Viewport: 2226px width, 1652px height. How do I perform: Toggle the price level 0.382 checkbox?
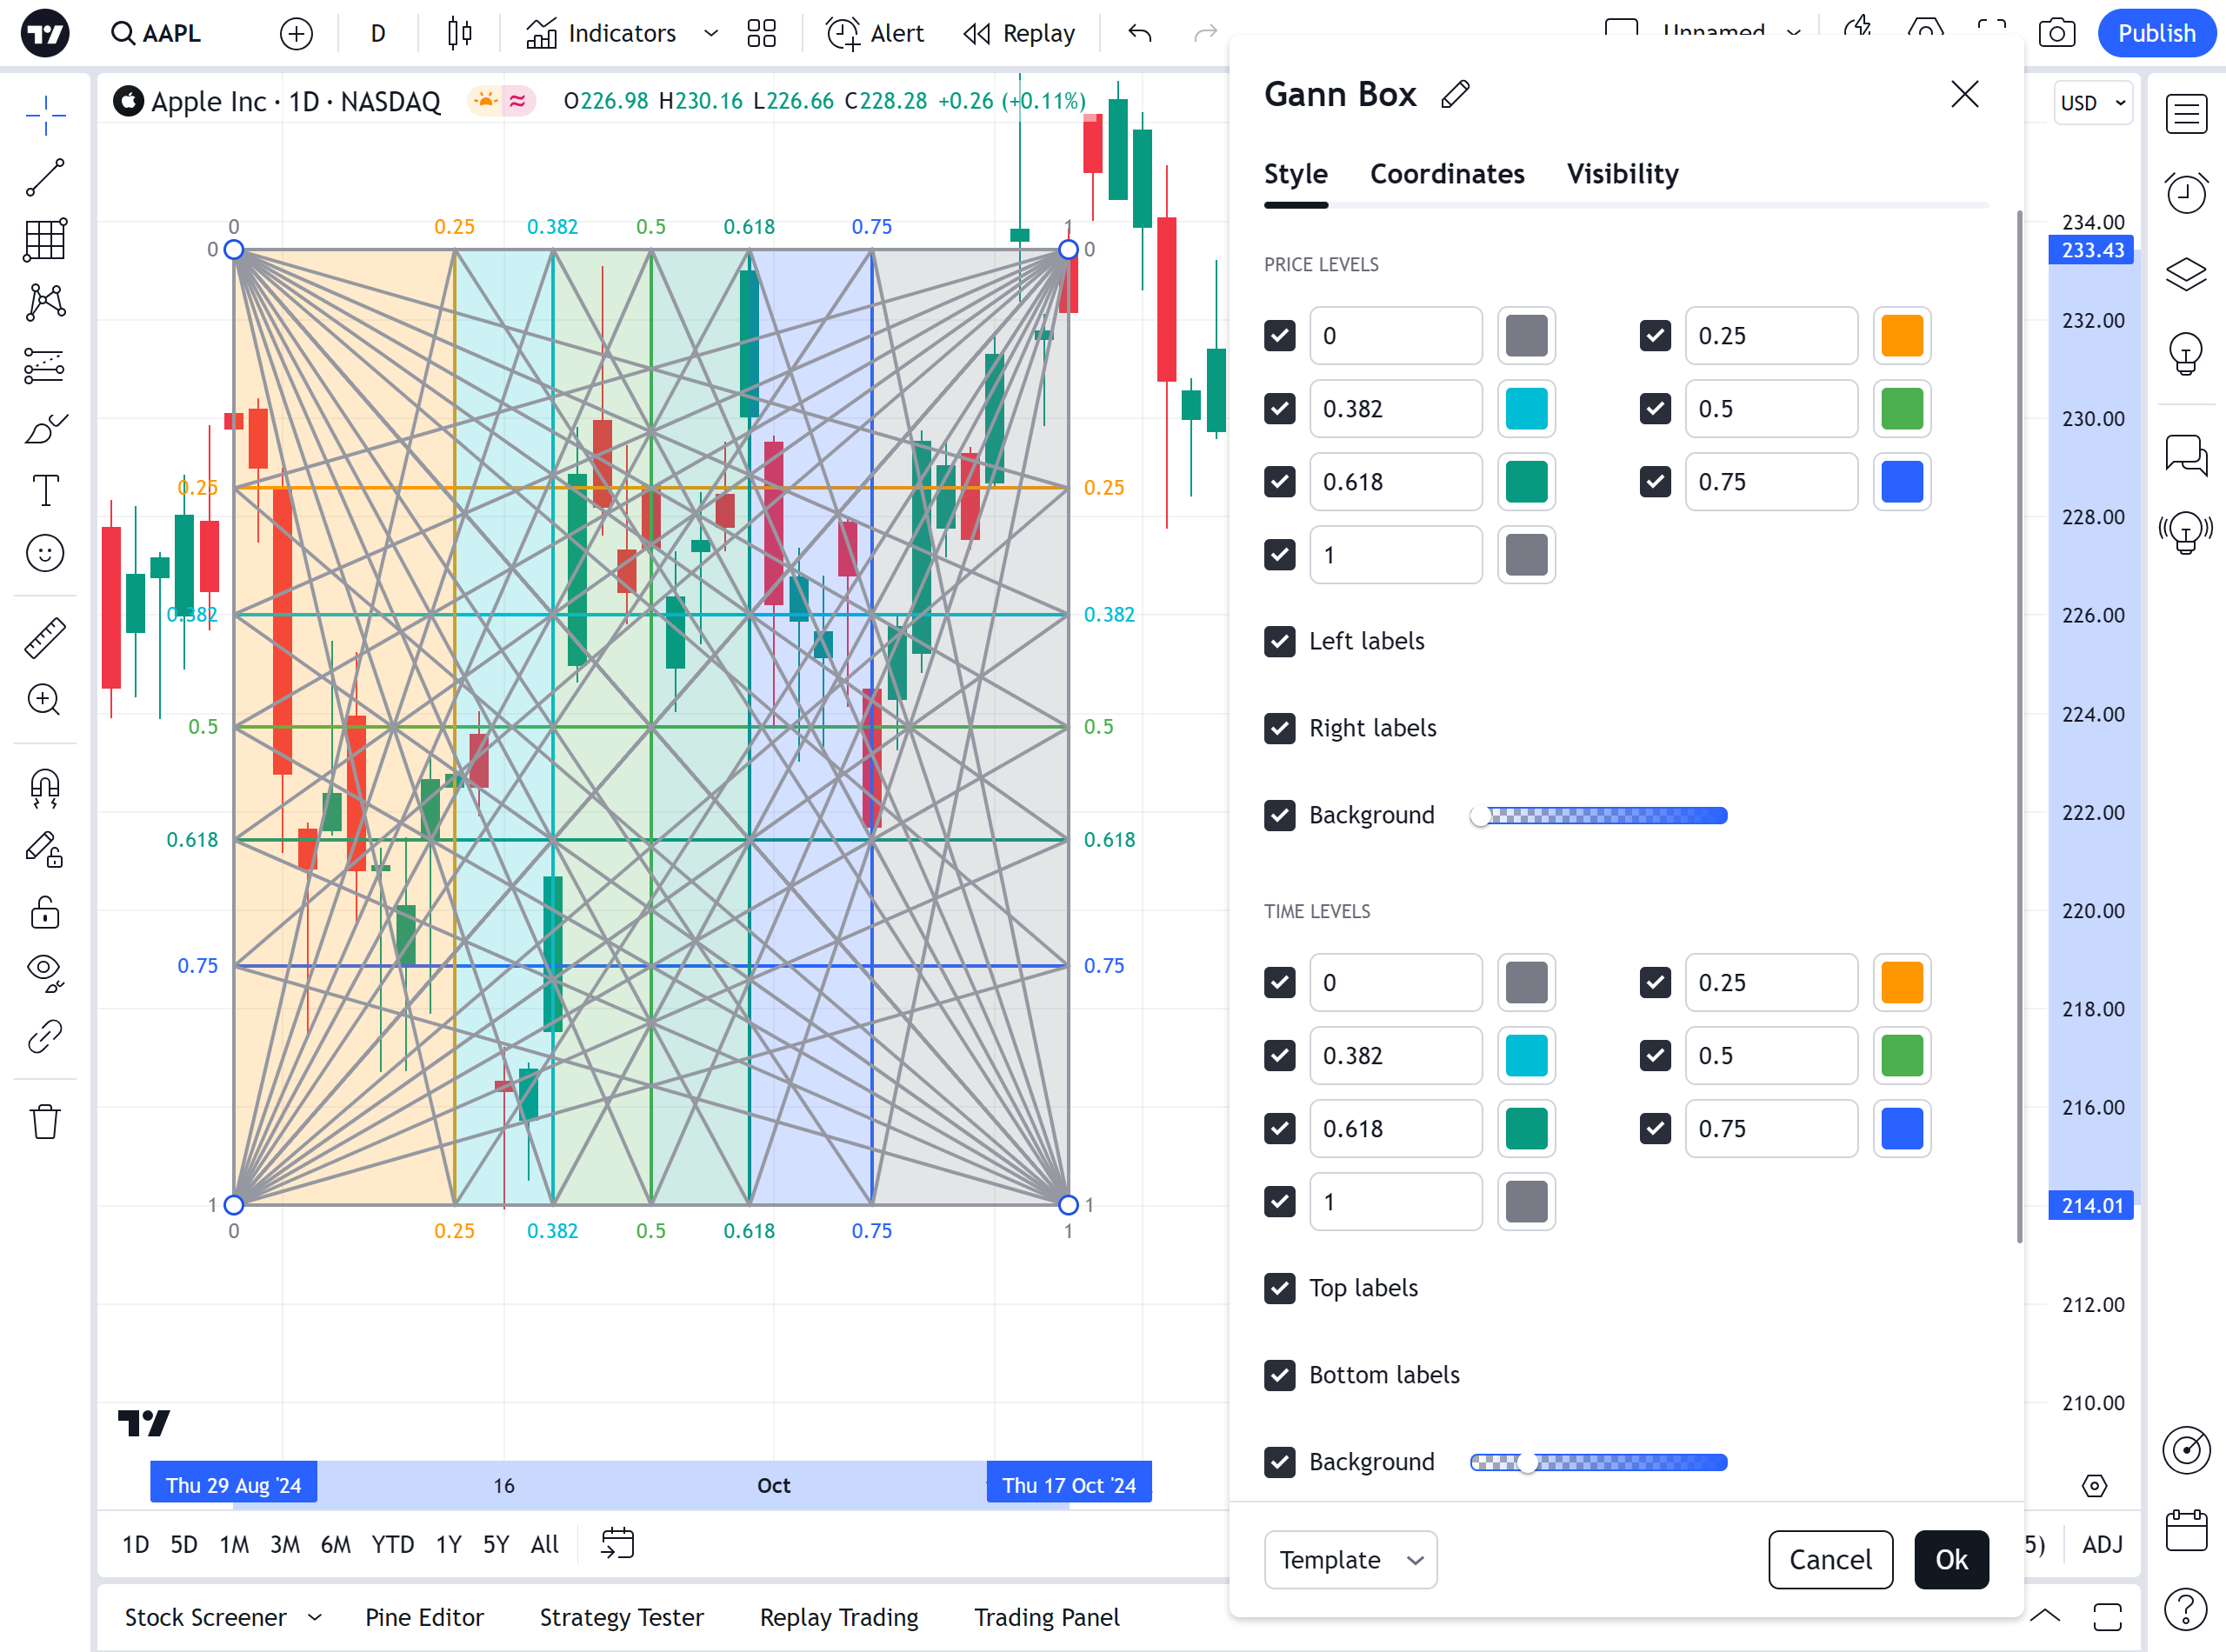coord(1279,409)
